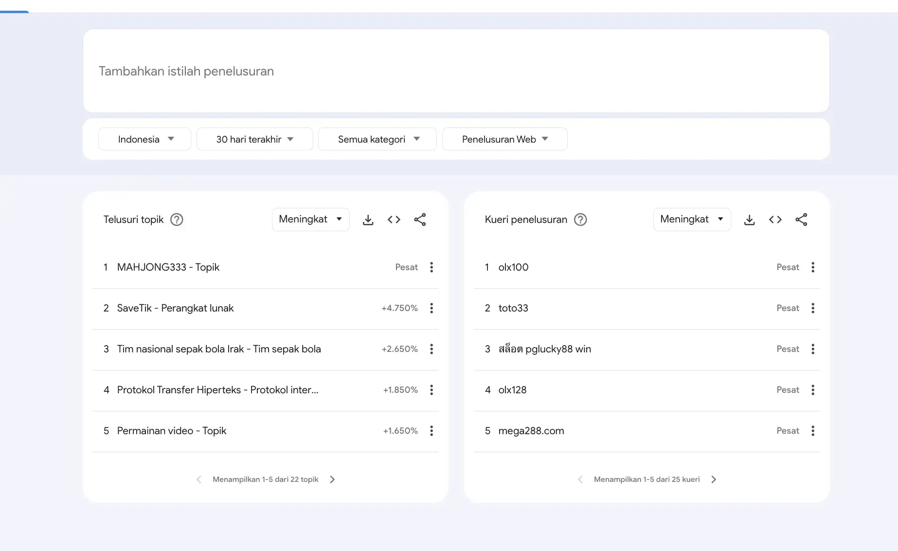Click the Kueri penelusuran heading
898x551 pixels.
point(526,220)
